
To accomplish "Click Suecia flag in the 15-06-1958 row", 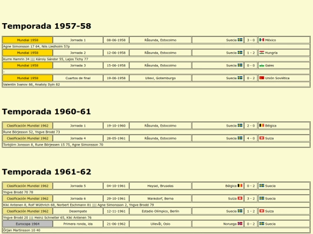I will tap(240, 65).
